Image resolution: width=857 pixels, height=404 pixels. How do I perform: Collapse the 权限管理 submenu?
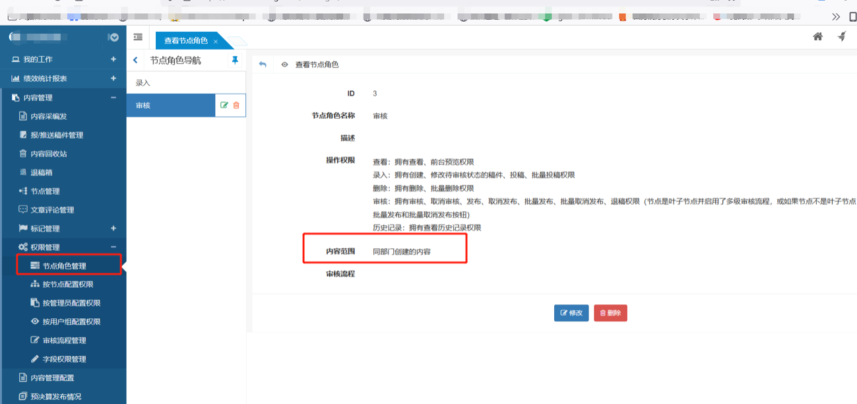[113, 247]
